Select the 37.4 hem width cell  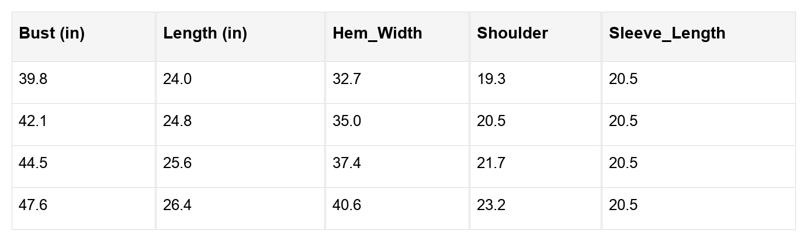point(347,163)
